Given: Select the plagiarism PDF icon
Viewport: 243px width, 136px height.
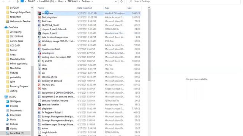Looking at the screenshot, I should click(x=39, y=108).
